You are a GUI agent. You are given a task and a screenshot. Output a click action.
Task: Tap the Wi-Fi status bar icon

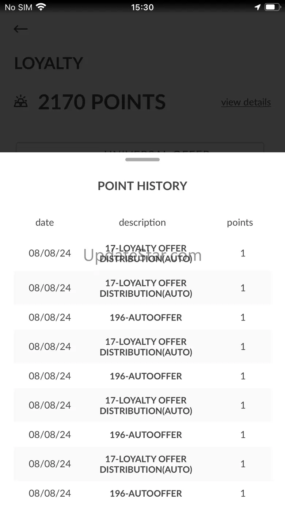click(x=41, y=7)
